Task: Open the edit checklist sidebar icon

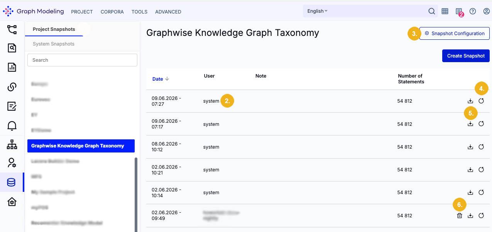Action: (12, 106)
